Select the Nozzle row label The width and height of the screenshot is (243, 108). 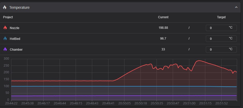click(x=14, y=28)
